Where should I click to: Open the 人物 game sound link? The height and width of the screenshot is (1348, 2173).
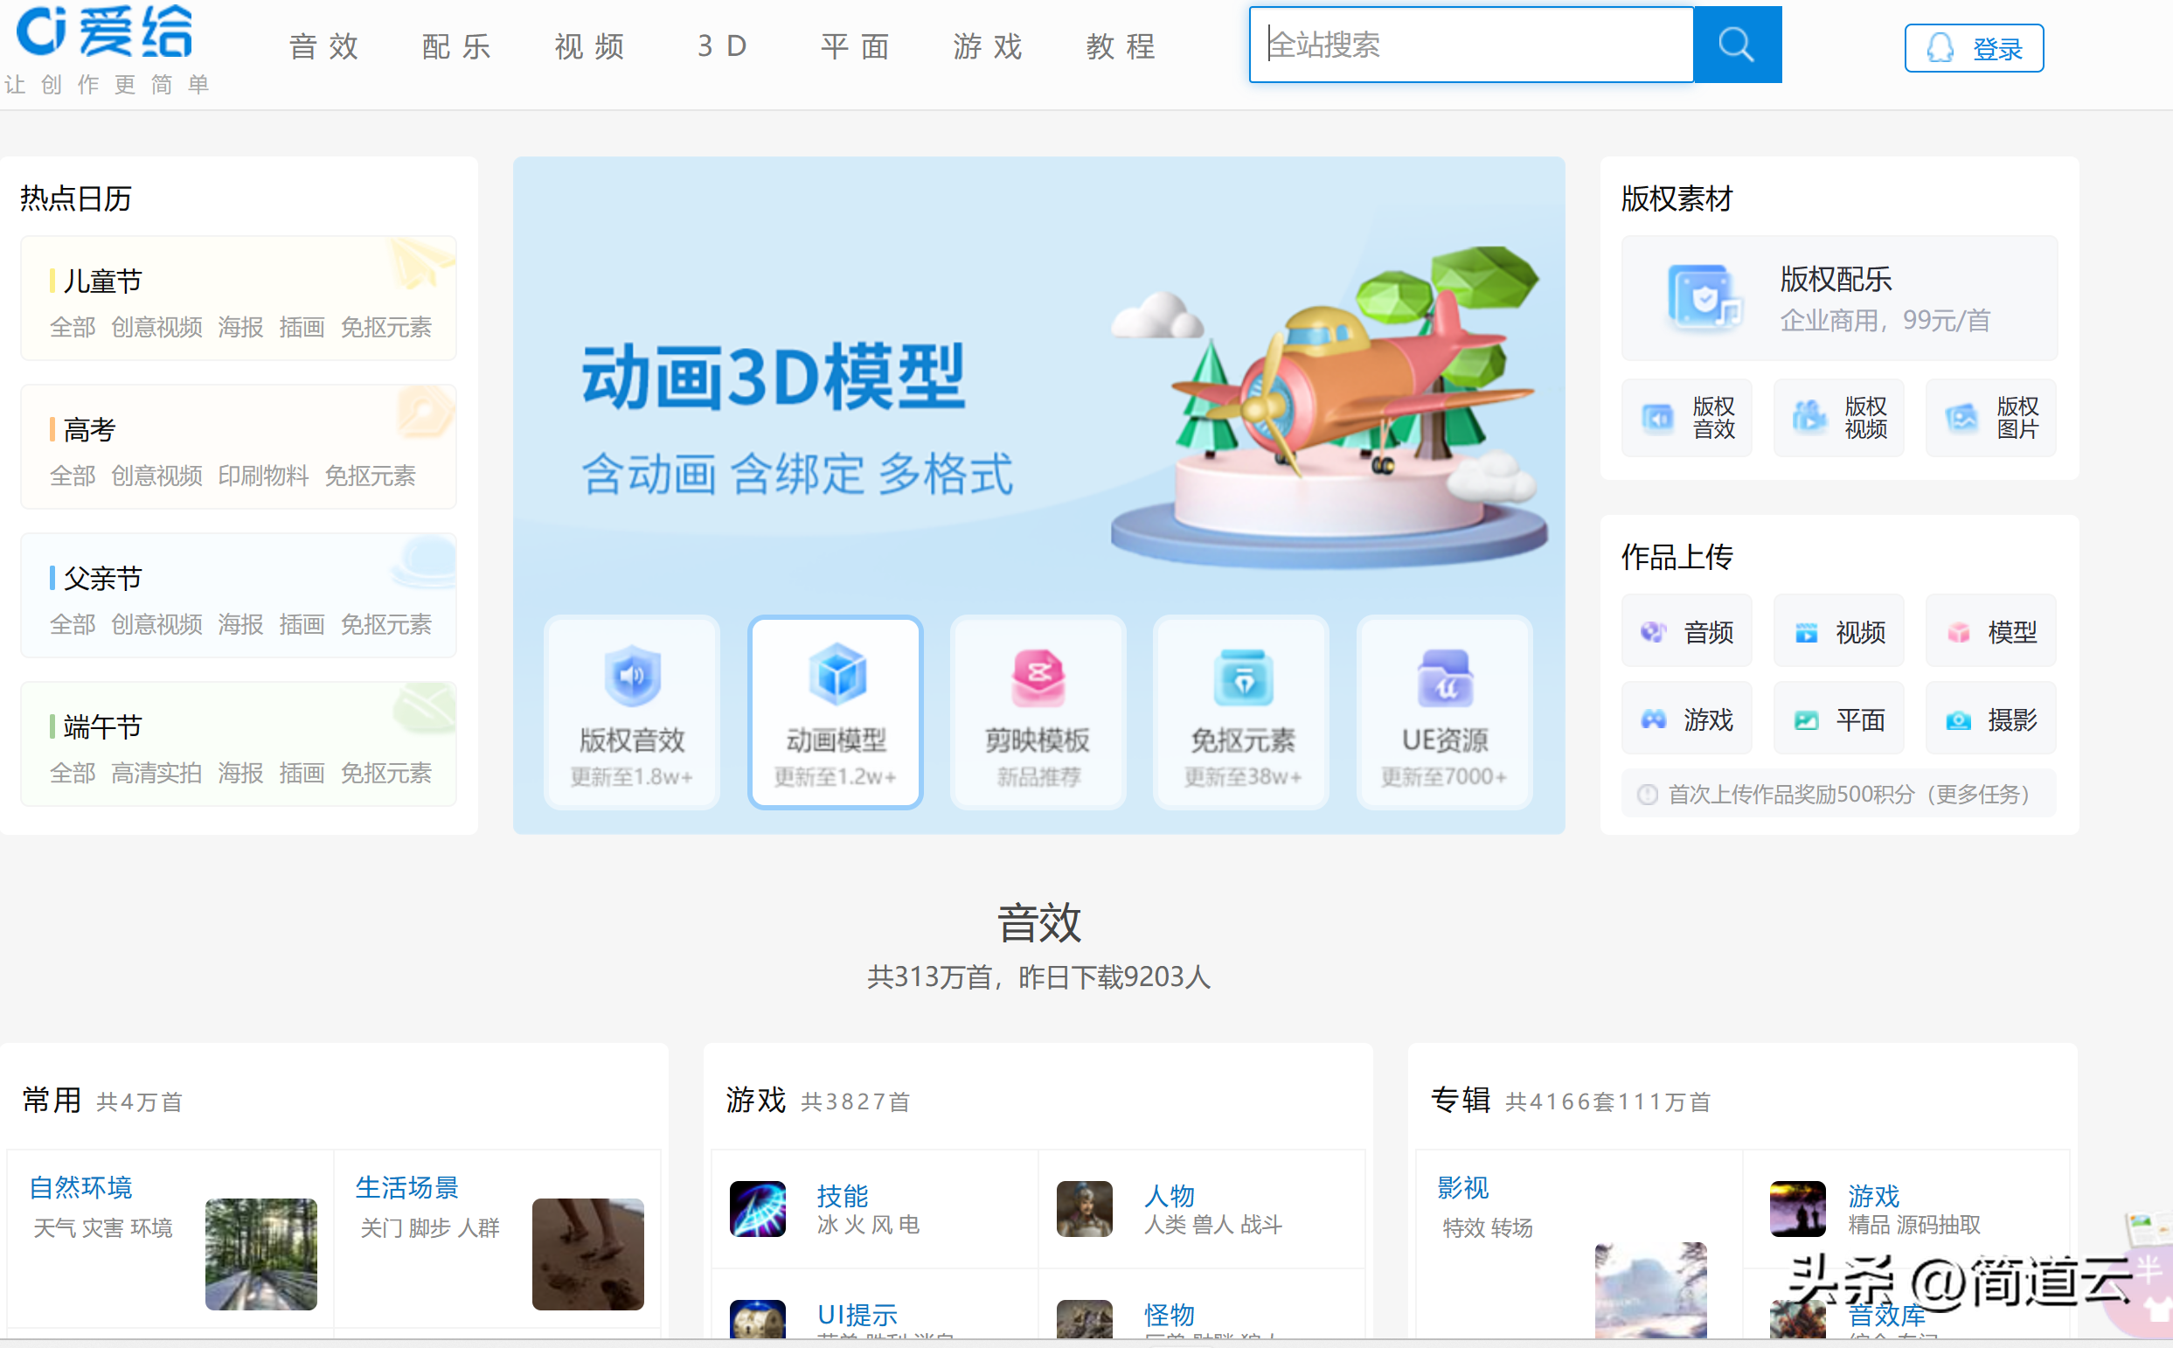click(x=1170, y=1196)
